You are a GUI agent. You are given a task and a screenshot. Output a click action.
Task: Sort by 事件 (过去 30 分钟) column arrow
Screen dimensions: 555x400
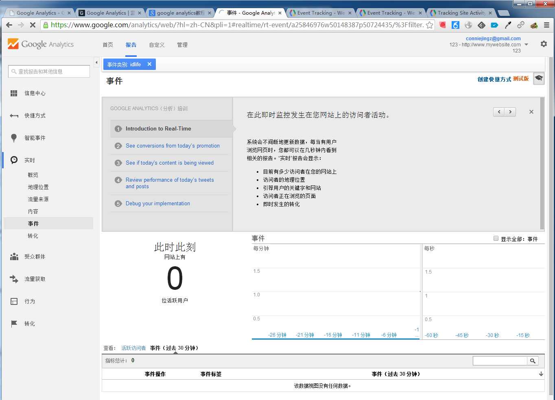[x=541, y=374]
